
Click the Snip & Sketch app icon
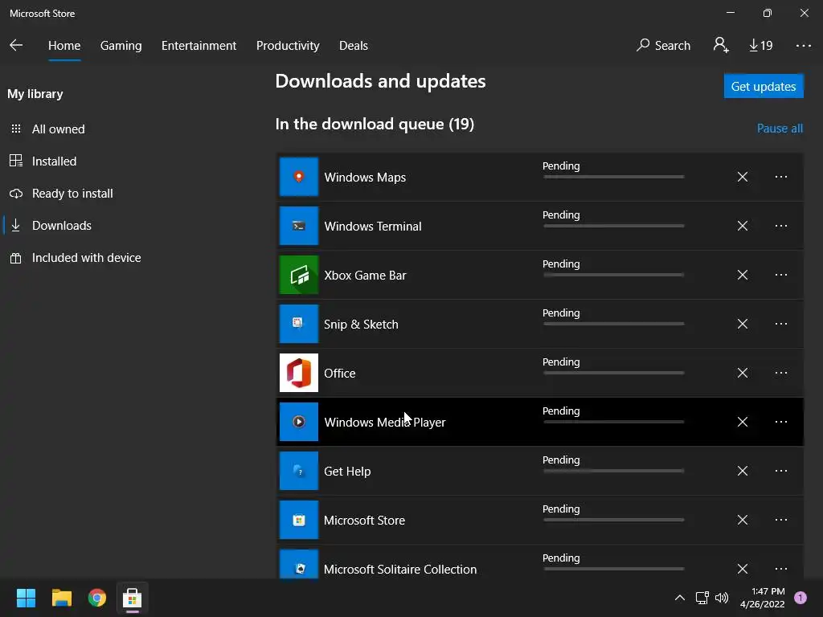point(299,324)
